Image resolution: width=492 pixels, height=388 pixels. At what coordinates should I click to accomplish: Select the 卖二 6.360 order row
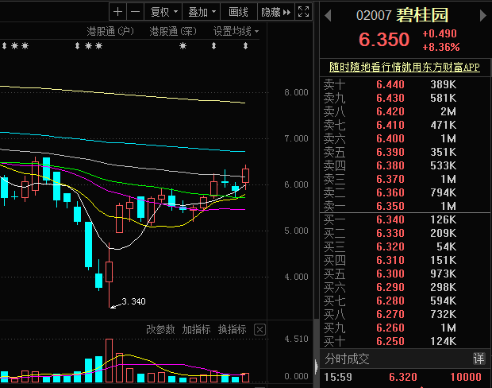pos(405,192)
